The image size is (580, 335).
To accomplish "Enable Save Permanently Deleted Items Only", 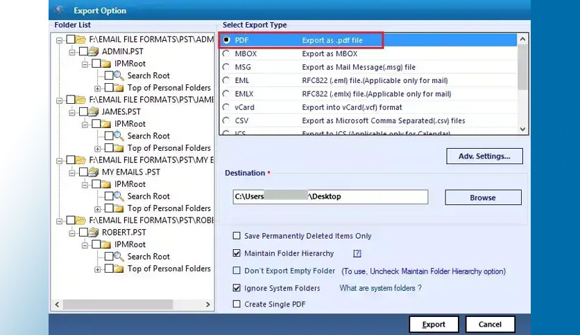I will coord(237,236).
